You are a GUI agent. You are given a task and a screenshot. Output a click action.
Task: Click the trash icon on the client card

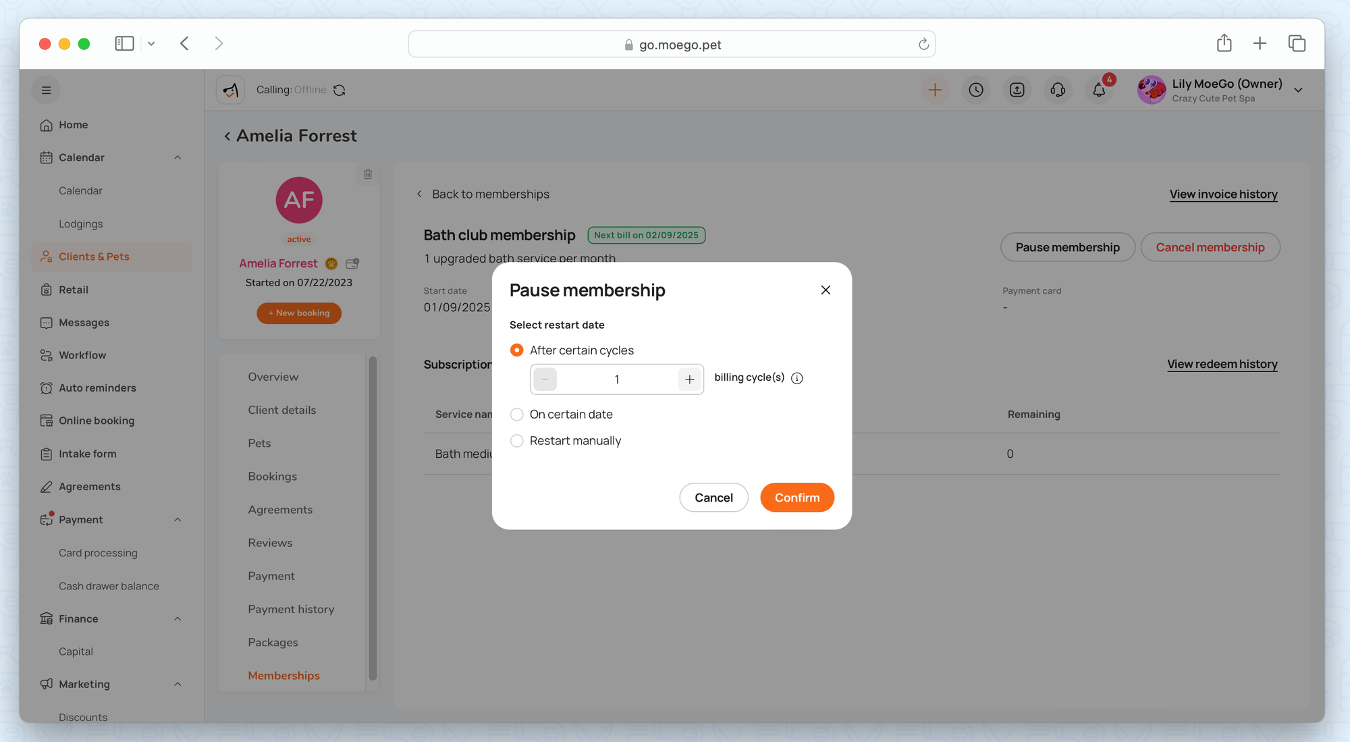(x=368, y=174)
